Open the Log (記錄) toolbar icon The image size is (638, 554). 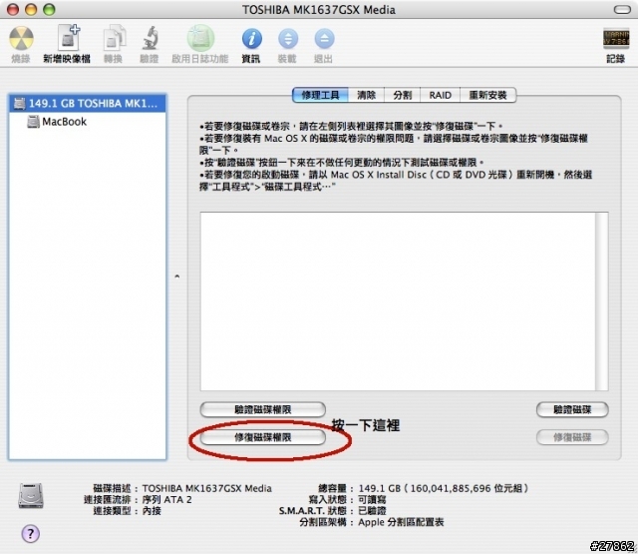tap(616, 39)
